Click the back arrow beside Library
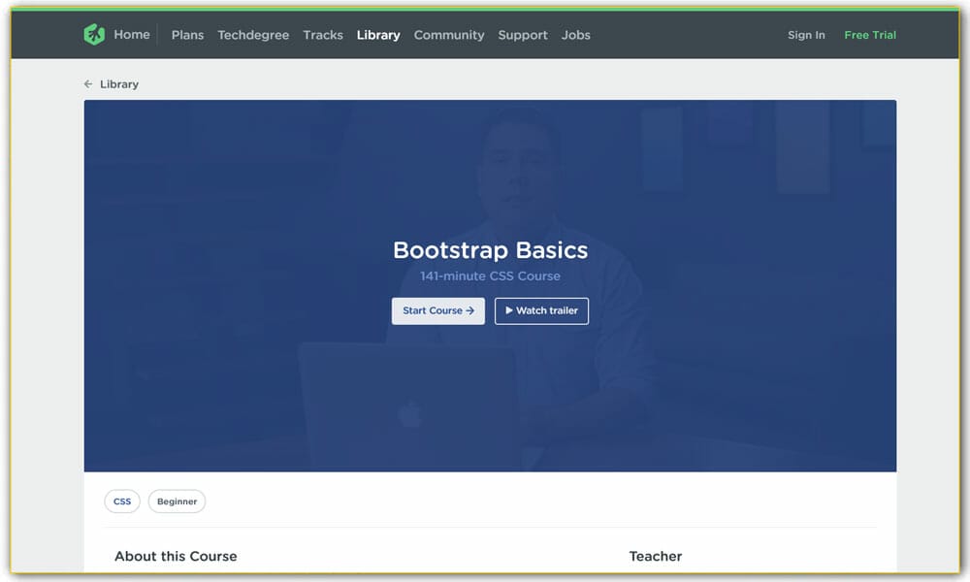The image size is (970, 582). click(87, 84)
